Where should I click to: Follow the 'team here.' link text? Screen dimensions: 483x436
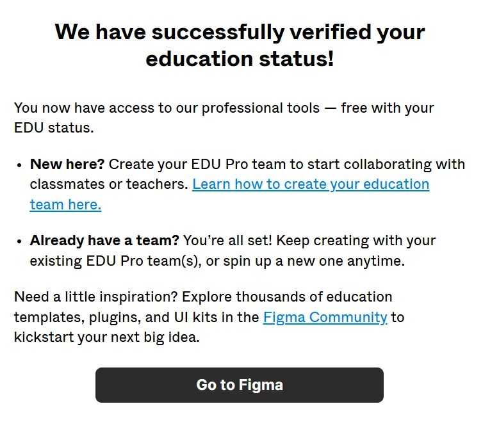click(x=65, y=204)
